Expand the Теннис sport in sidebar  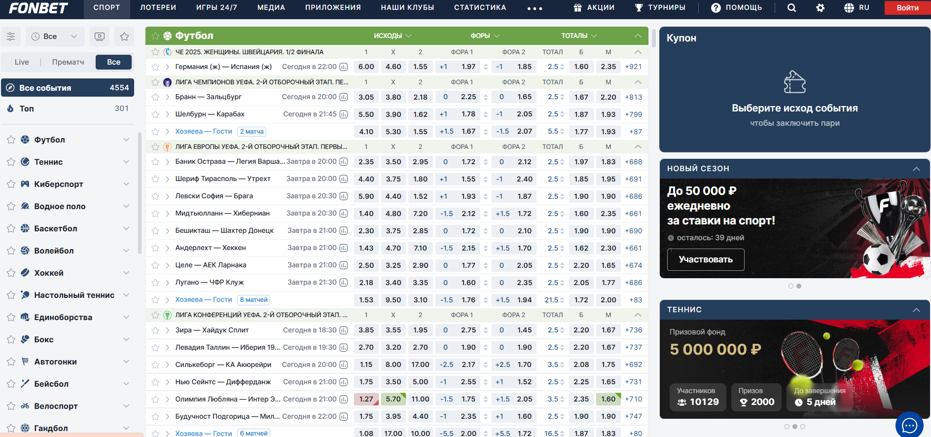pos(126,162)
